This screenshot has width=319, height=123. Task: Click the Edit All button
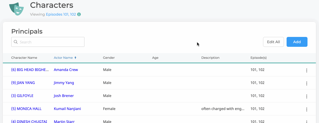coord(274,42)
